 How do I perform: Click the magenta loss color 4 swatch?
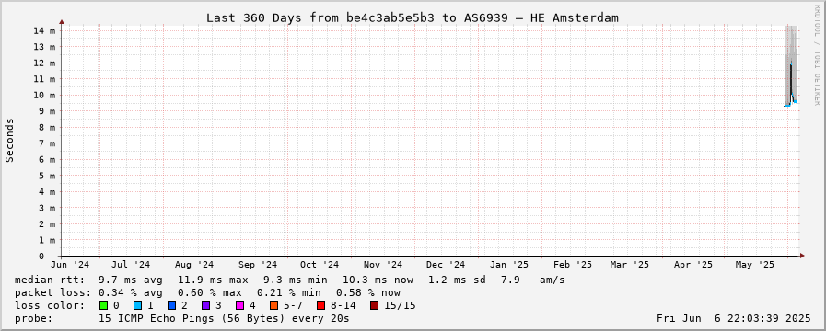tap(239, 305)
